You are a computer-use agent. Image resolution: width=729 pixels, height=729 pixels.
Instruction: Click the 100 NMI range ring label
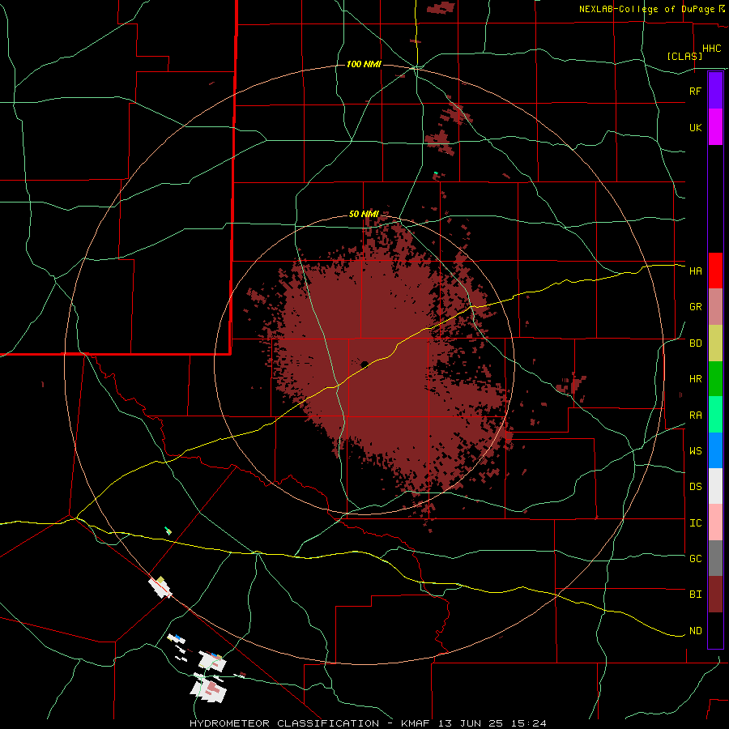[x=364, y=64]
